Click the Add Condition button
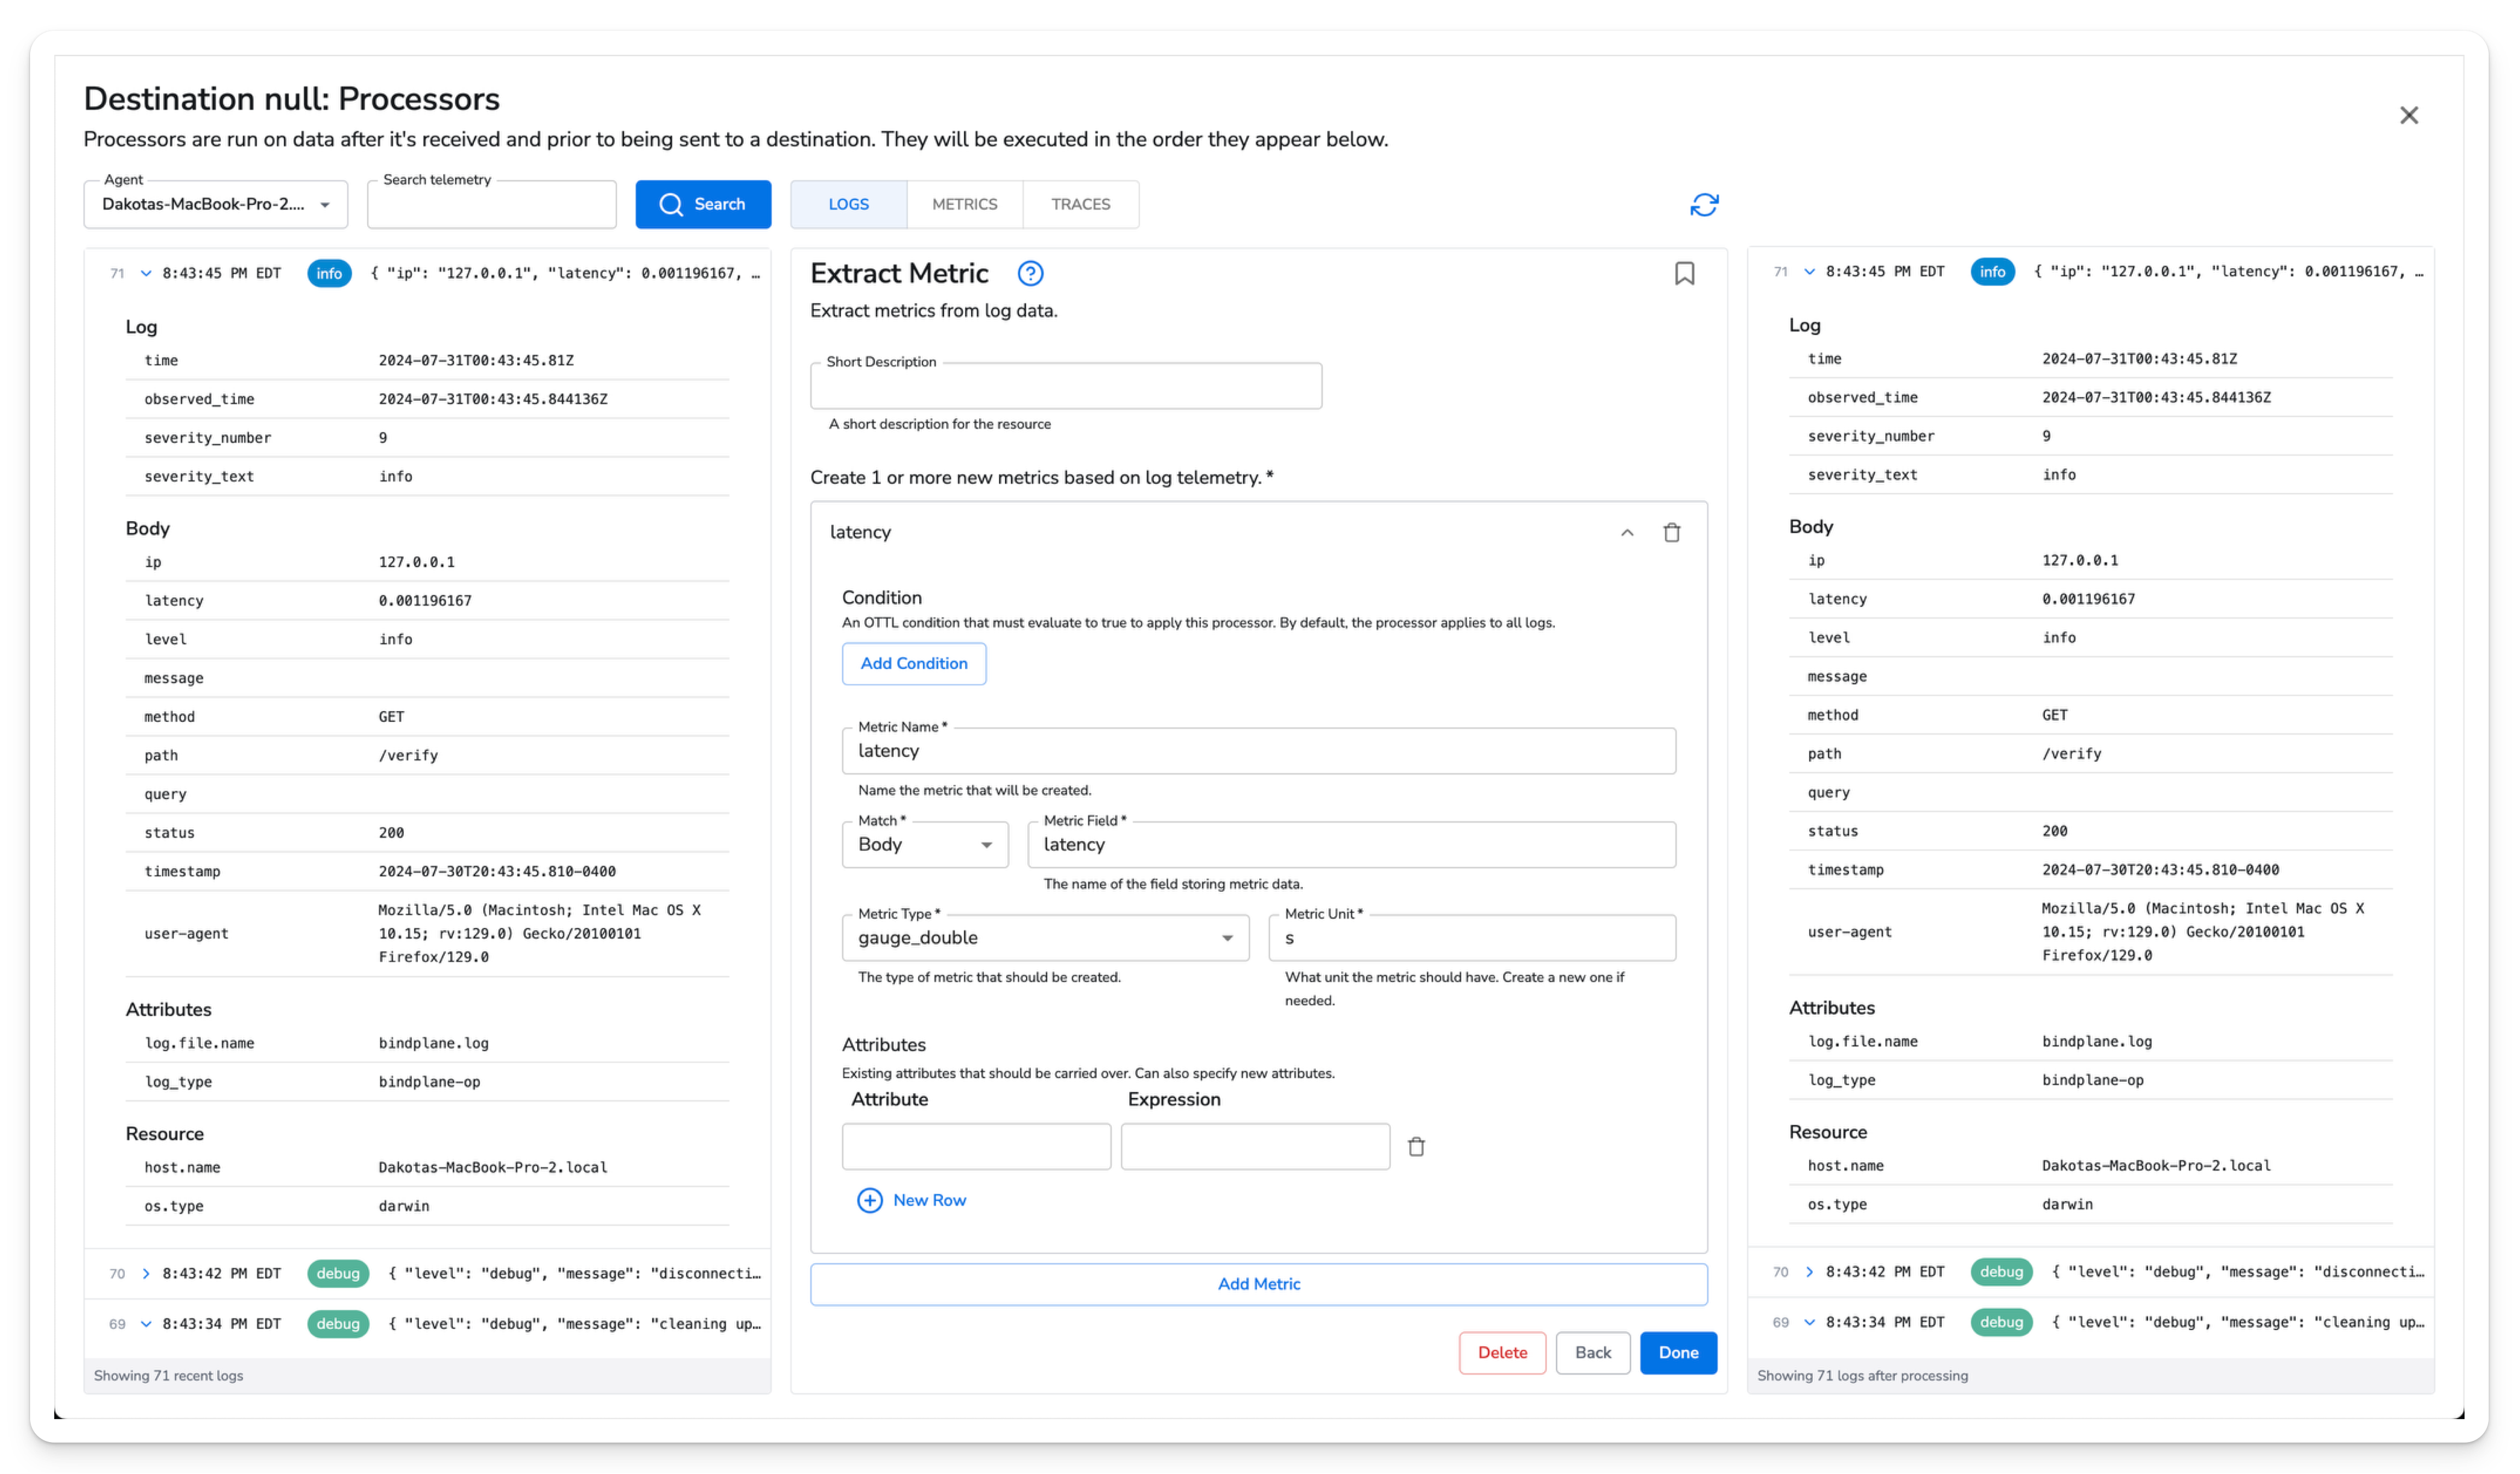The width and height of the screenshot is (2520, 1474). 913,662
